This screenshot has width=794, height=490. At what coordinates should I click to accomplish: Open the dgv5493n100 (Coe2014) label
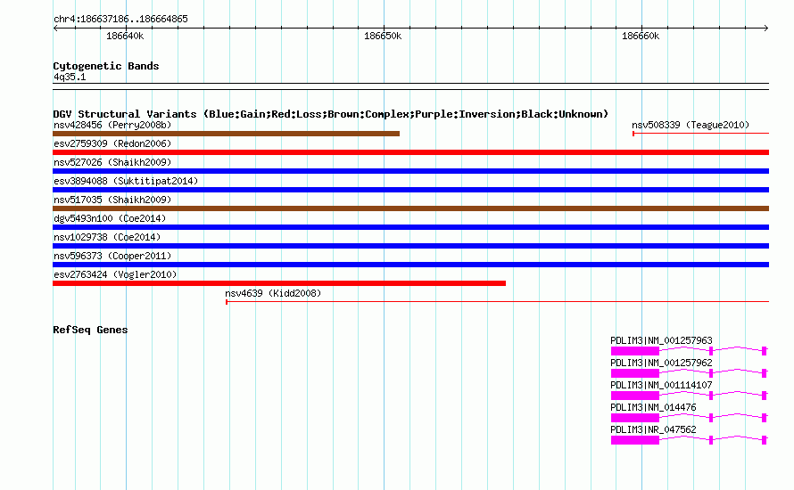[110, 218]
